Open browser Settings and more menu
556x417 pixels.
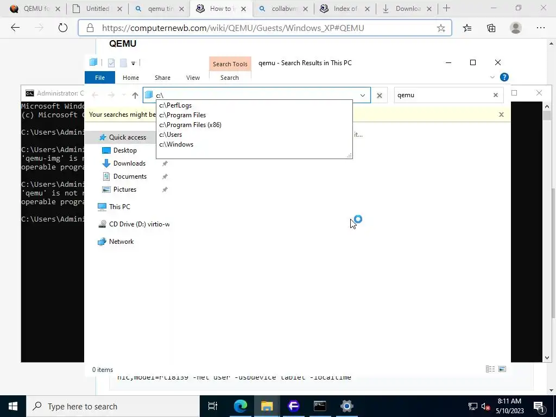click(x=540, y=28)
